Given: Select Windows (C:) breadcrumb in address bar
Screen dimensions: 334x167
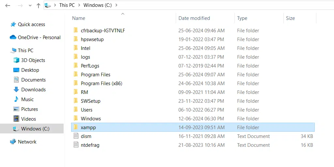Looking at the screenshot, I should [98, 5].
